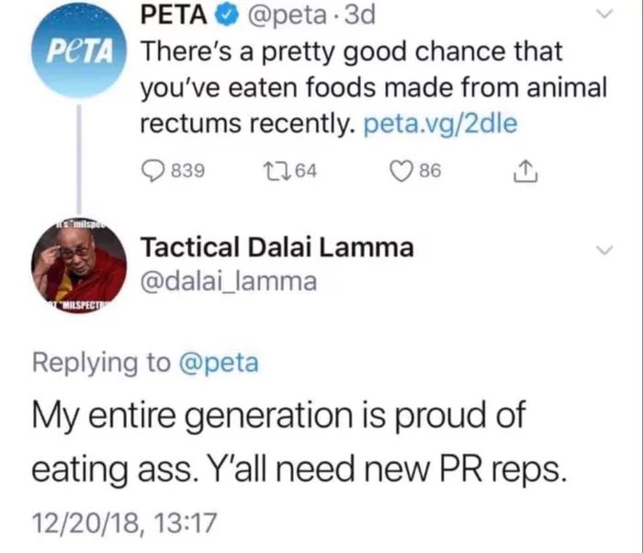Click the "3d" timestamp on PETA's tweet
The width and height of the screenshot is (643, 553).
click(x=359, y=15)
